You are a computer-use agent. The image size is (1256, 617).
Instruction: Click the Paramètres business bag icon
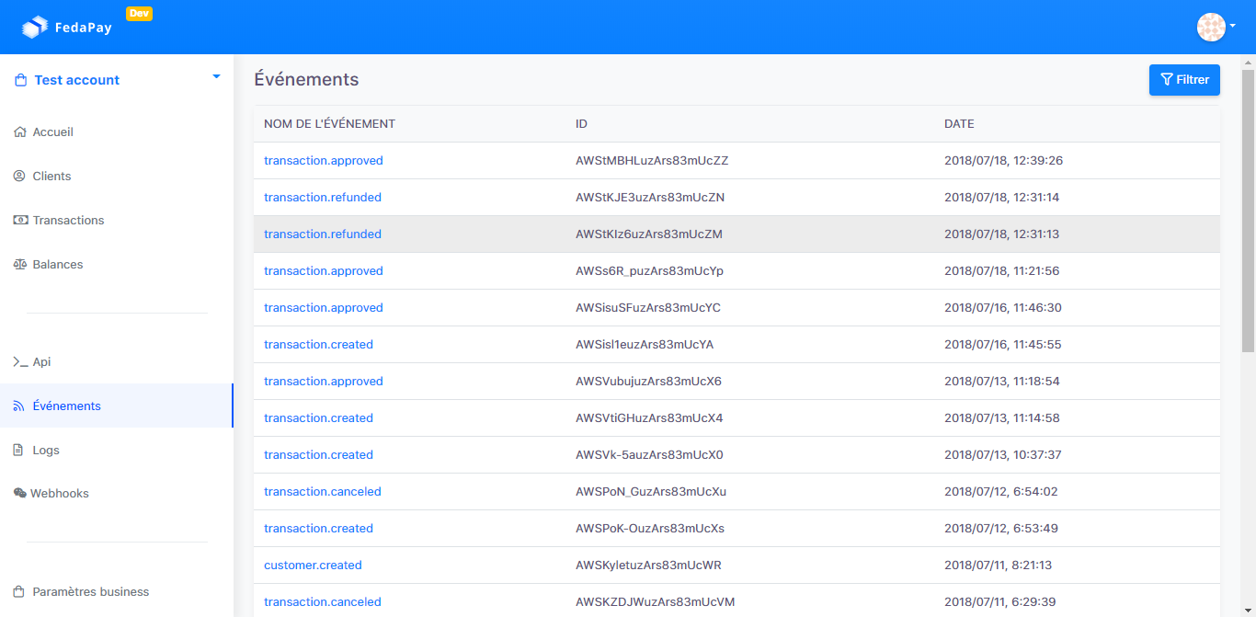pos(19,591)
